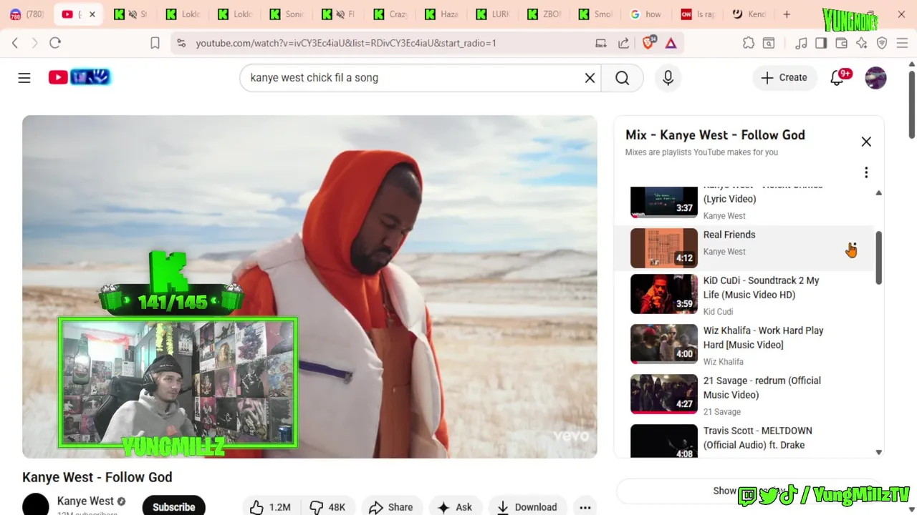Image resolution: width=917 pixels, height=515 pixels.
Task: Click the playlist panel scrollbar thumb
Action: (x=878, y=258)
